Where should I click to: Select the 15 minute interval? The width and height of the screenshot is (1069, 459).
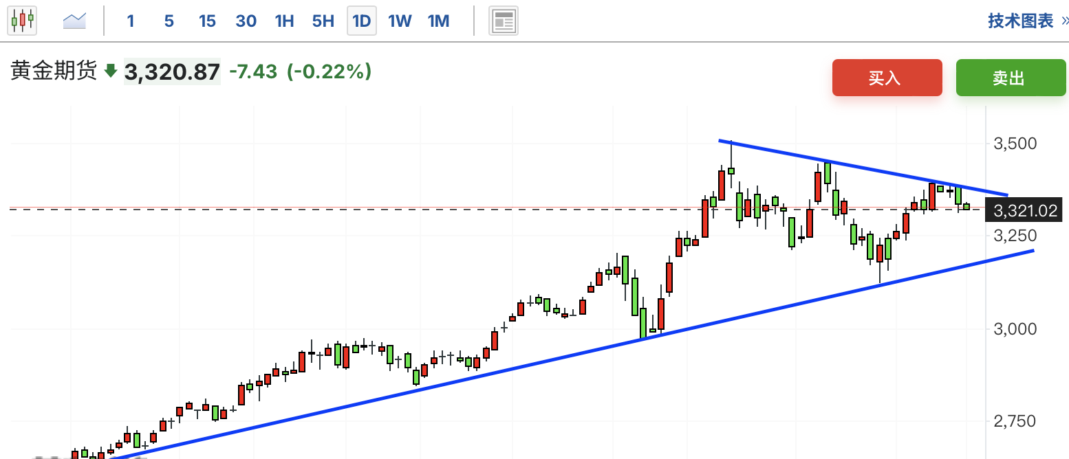pyautogui.click(x=207, y=21)
